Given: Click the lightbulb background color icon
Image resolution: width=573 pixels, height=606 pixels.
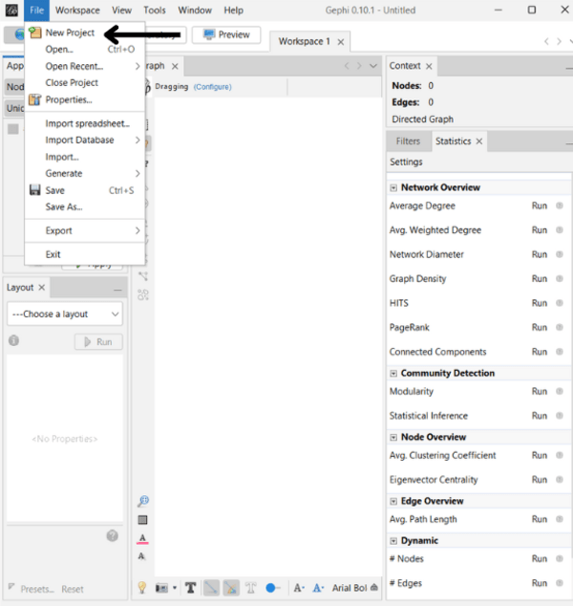Looking at the screenshot, I should point(142,588).
